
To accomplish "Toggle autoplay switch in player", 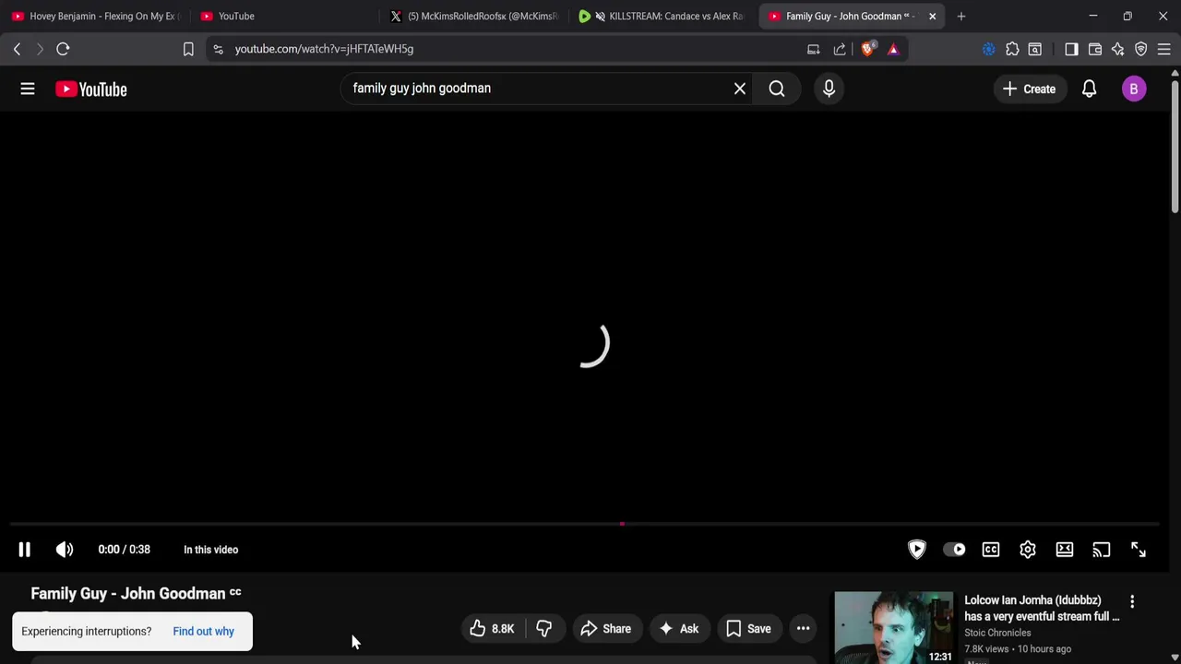I will pos(954,550).
